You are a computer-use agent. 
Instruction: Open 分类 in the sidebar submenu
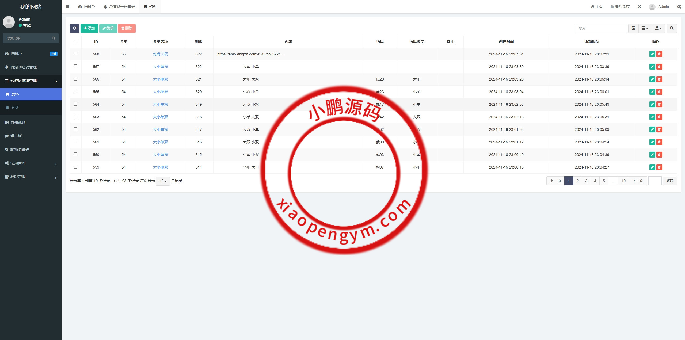tap(31, 108)
